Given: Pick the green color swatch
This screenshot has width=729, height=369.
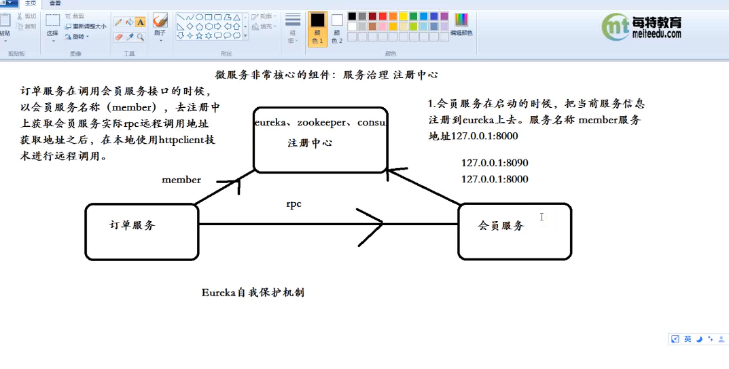Looking at the screenshot, I should point(413,16).
